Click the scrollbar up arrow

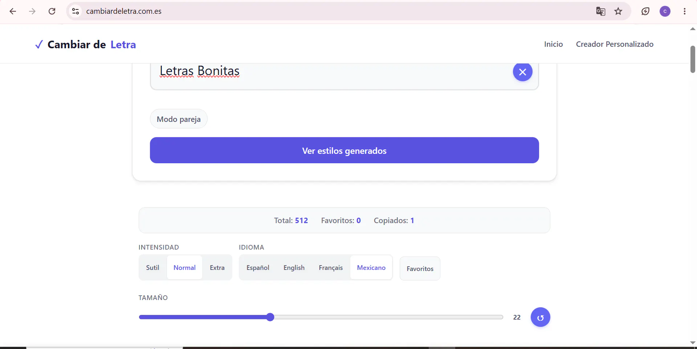(x=693, y=29)
